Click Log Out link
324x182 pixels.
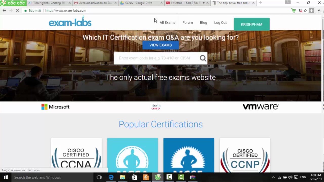220,22
